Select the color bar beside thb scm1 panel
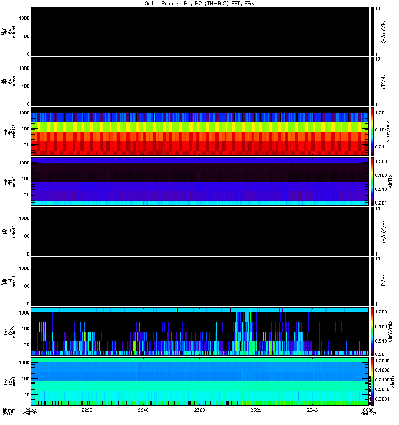This screenshot has width=399, height=425. coord(372,181)
